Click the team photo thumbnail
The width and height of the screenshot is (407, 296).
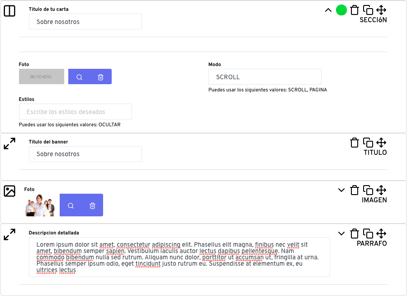[40, 205]
